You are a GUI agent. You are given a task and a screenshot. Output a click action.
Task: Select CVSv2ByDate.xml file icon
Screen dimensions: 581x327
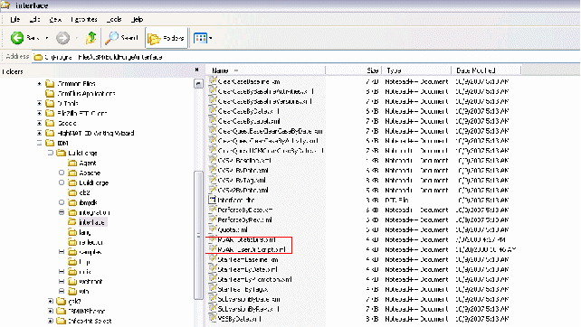point(213,190)
